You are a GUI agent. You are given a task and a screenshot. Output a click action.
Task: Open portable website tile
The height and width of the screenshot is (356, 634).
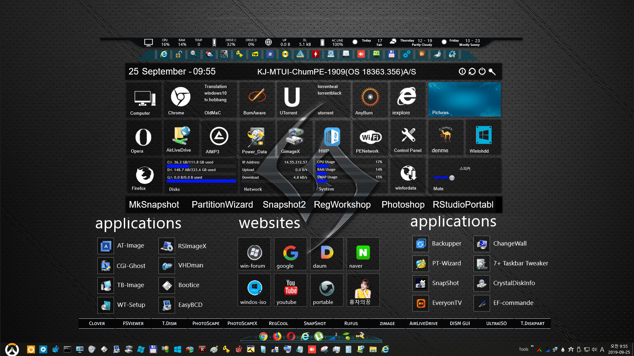click(x=327, y=290)
